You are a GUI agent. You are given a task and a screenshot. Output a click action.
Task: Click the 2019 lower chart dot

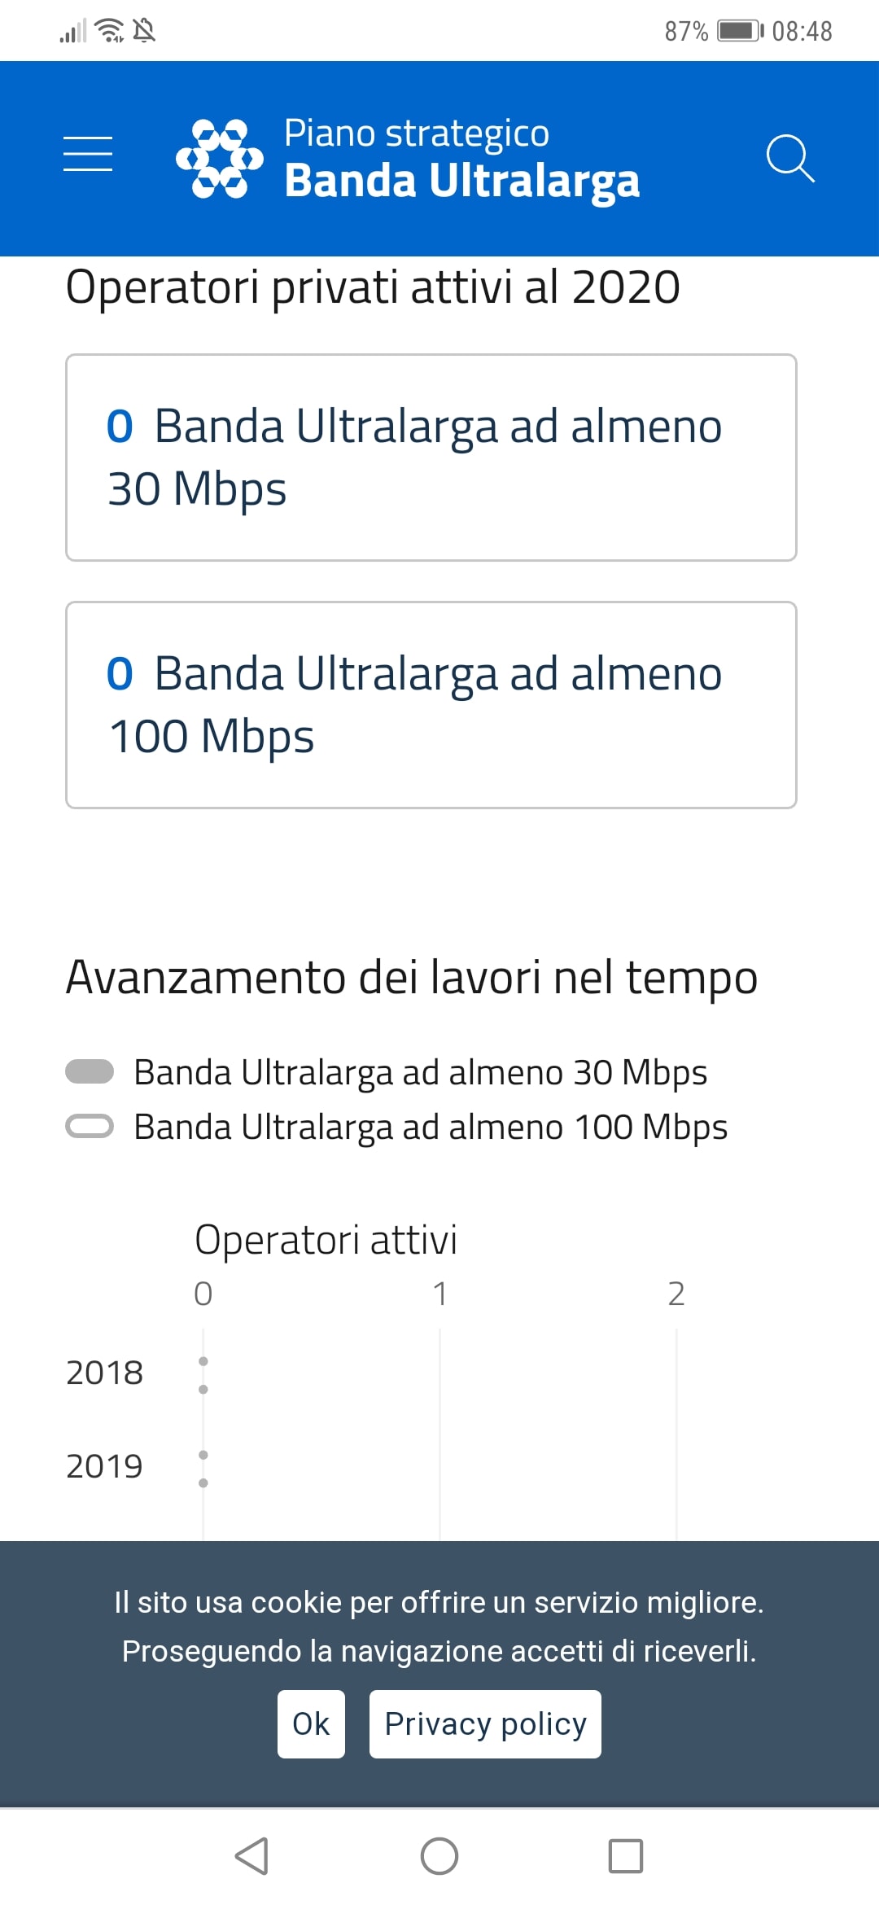pos(203,1483)
